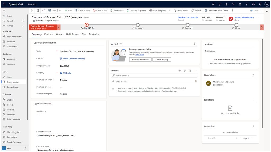Click Close as lost
This screenshot has width=271, height=152.
[x=100, y=11]
